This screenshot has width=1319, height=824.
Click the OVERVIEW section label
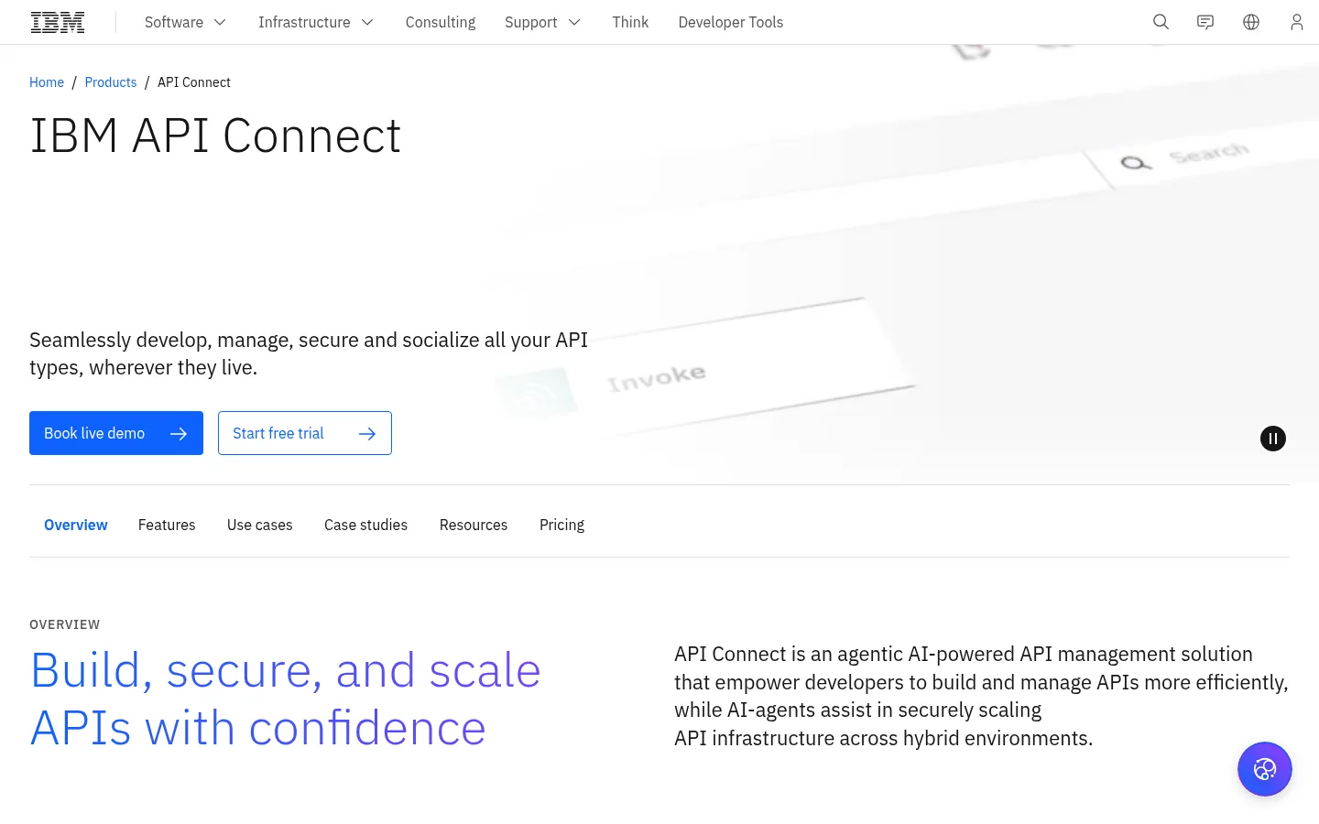[65, 624]
